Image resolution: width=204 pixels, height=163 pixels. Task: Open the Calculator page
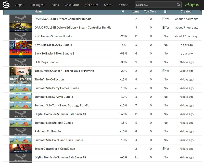pos(72,5)
